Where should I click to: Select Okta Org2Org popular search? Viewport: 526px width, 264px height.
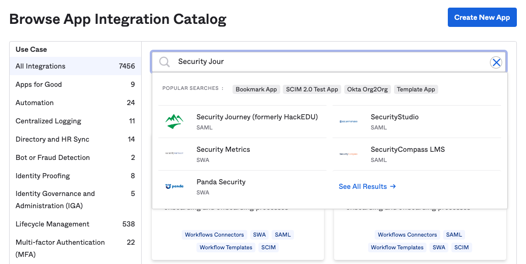(x=367, y=89)
